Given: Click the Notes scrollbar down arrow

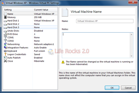Looking at the screenshot, I should (x=131, y=56).
